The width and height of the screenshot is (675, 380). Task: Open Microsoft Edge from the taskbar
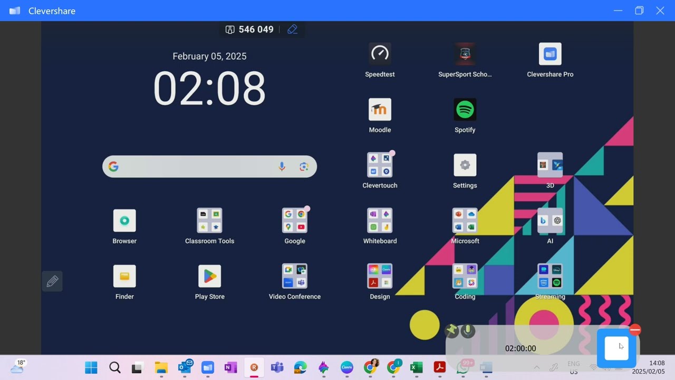tap(300, 367)
